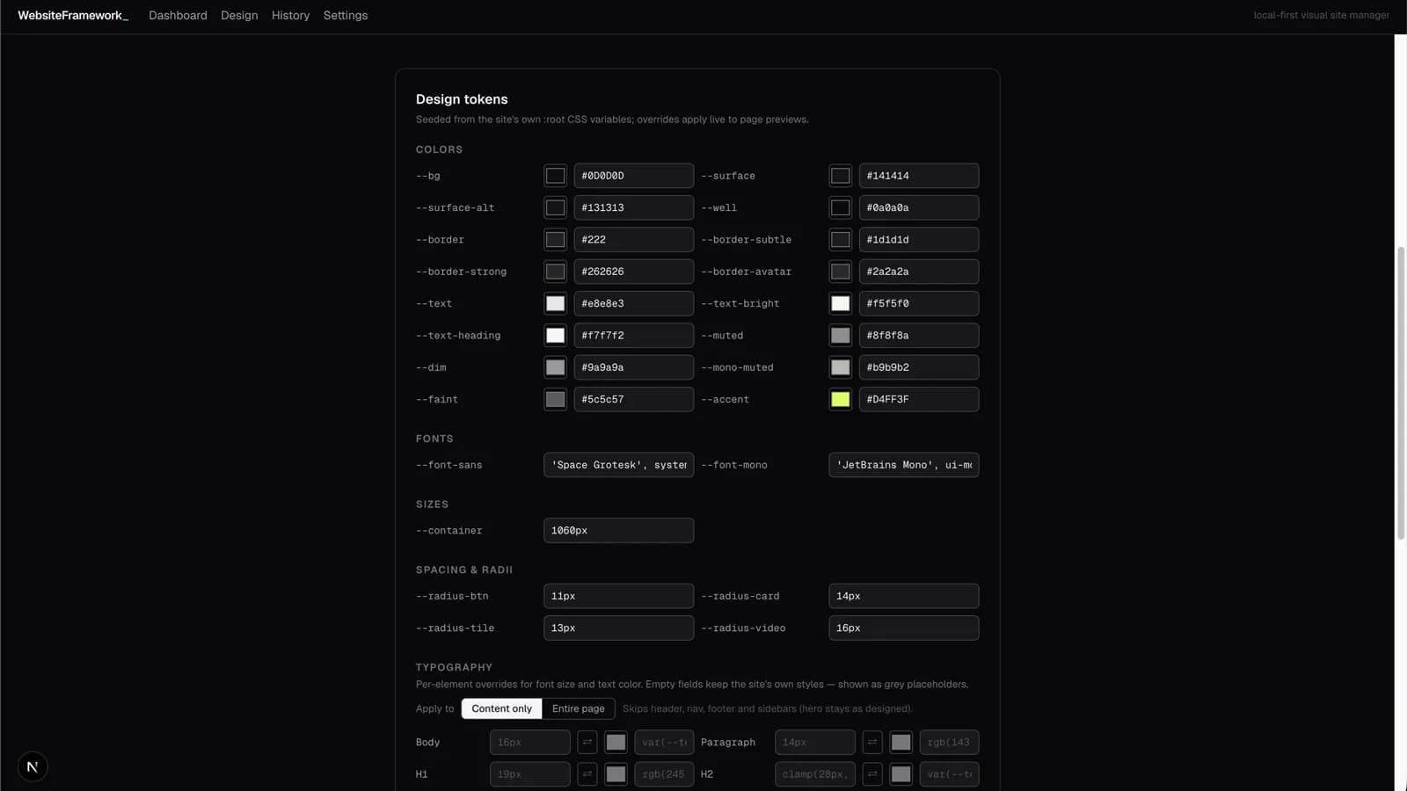Open the --text-bright color swatch
Image resolution: width=1407 pixels, height=791 pixels.
coord(841,303)
